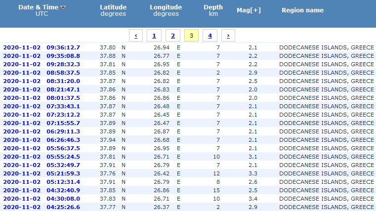This screenshot has width=376, height=211.
Task: Click the Depth km column header
Action: click(213, 10)
